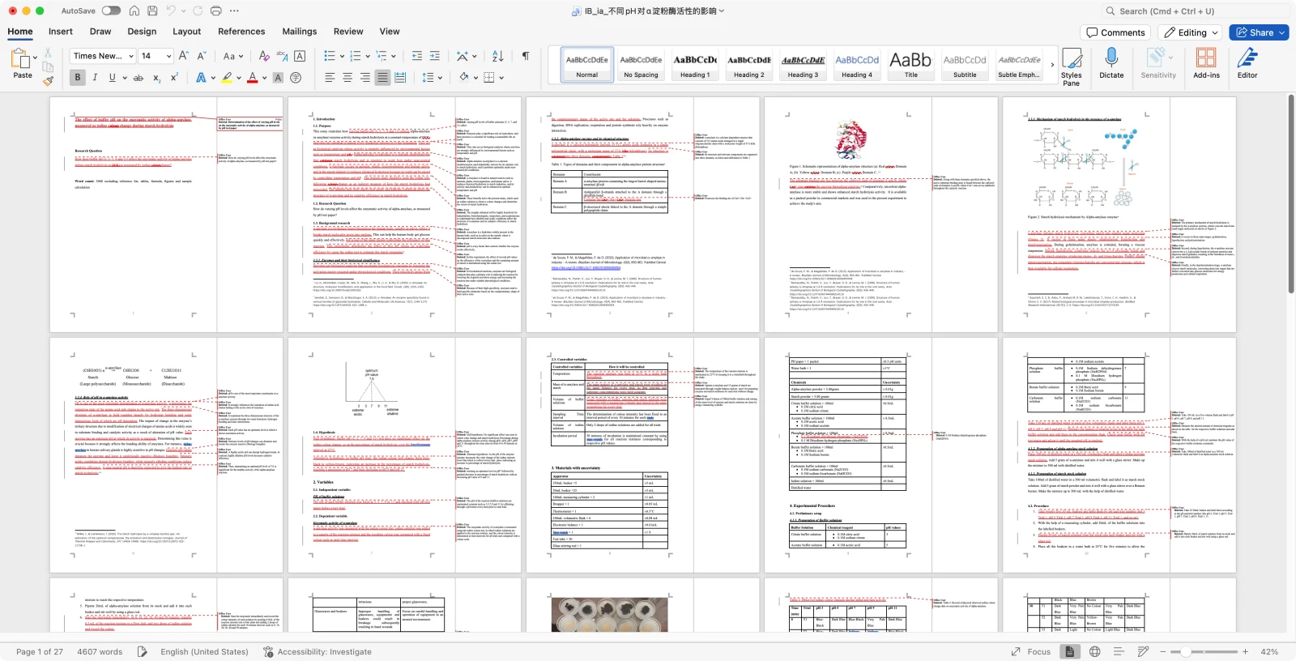Print the document from the title bar
The width and height of the screenshot is (1296, 661).
[215, 11]
